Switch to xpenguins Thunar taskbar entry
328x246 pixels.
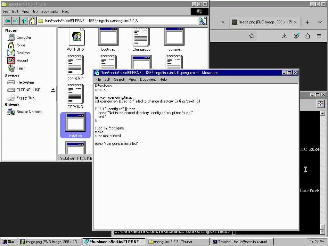coord(178,242)
